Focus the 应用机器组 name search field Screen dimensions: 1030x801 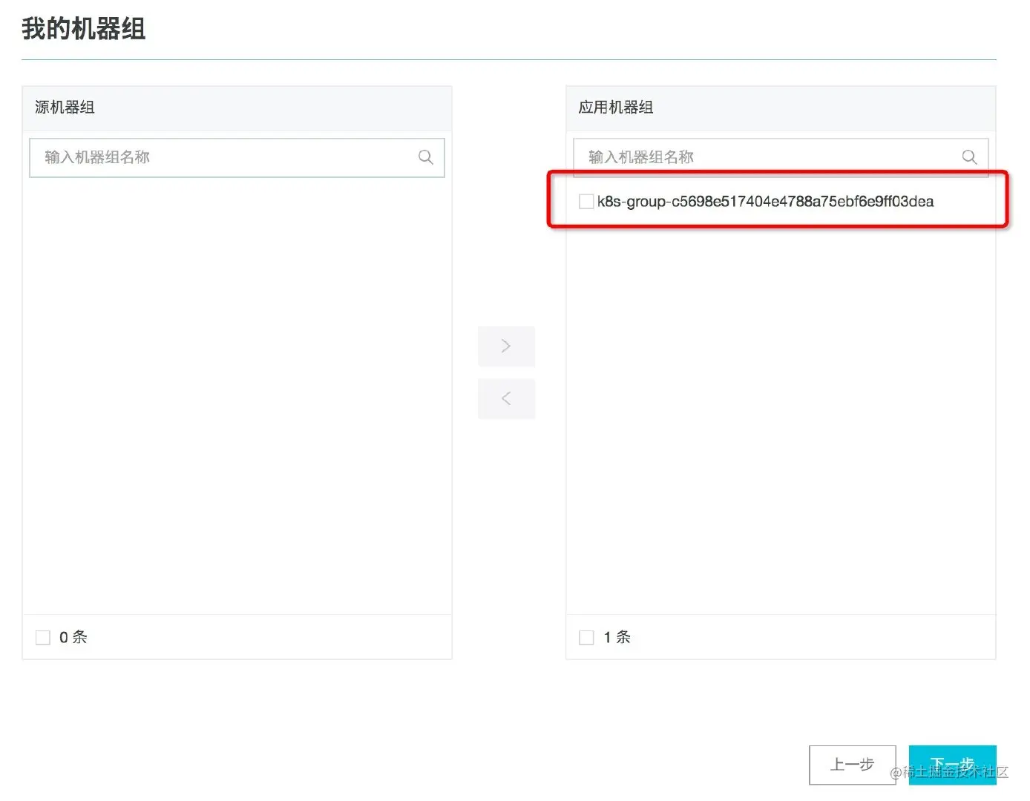[x=781, y=157]
